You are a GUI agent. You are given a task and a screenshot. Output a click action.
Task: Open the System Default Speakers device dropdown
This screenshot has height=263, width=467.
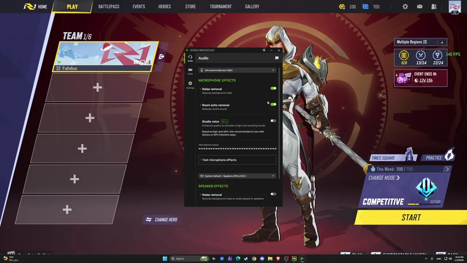click(x=237, y=176)
